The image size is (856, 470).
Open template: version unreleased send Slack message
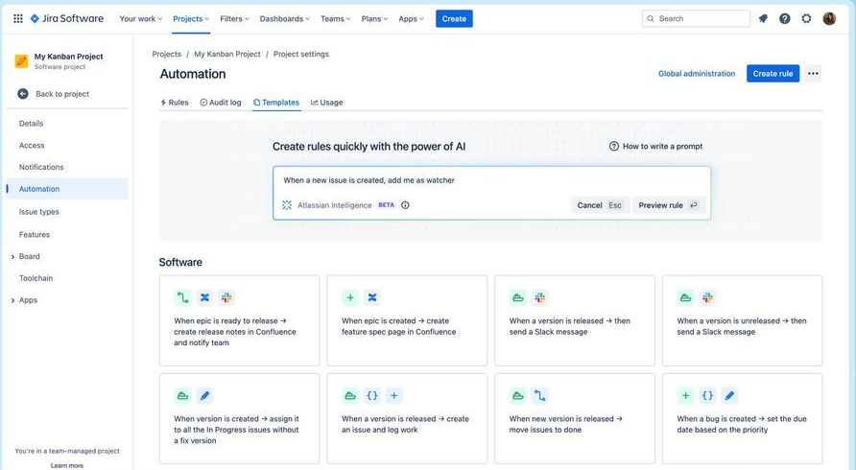(x=743, y=320)
